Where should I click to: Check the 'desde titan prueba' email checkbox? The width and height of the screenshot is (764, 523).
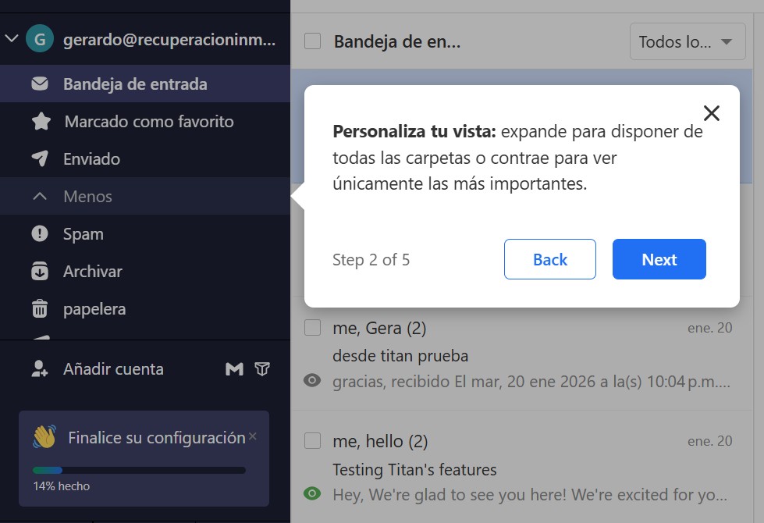(x=313, y=328)
